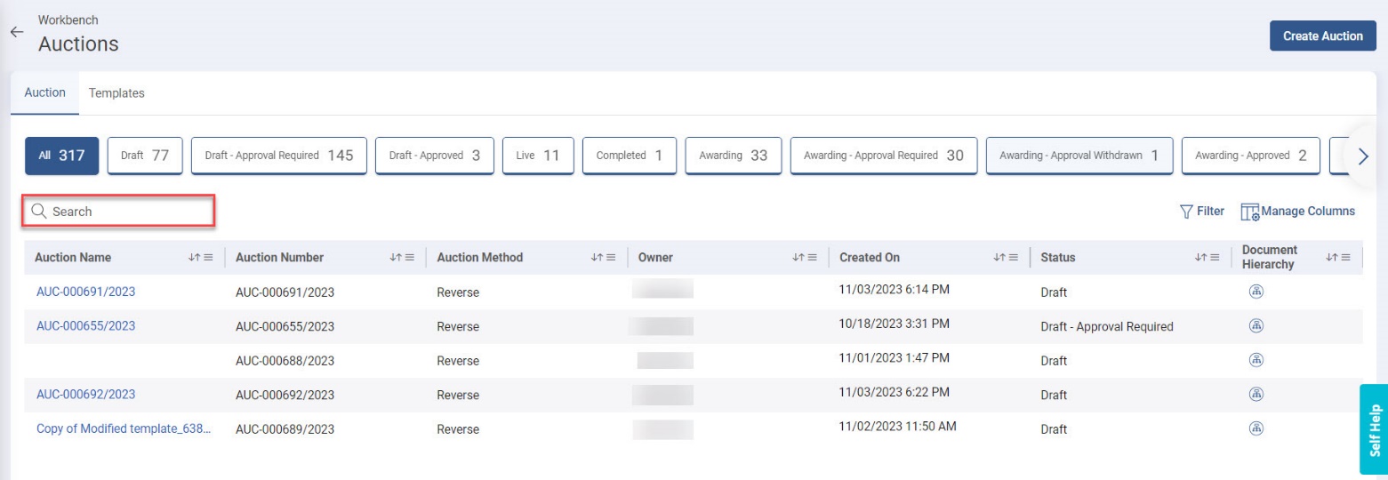Open document hierarchy icon for AUC-000689/2023
The width and height of the screenshot is (1388, 480).
[1256, 428]
